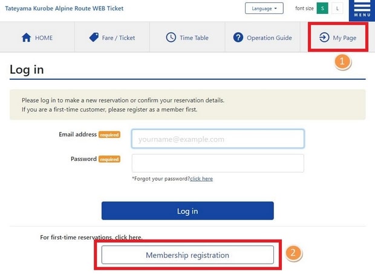This screenshot has height=274, width=375.
Task: Click the My Page arrow icon
Action: 324,38
